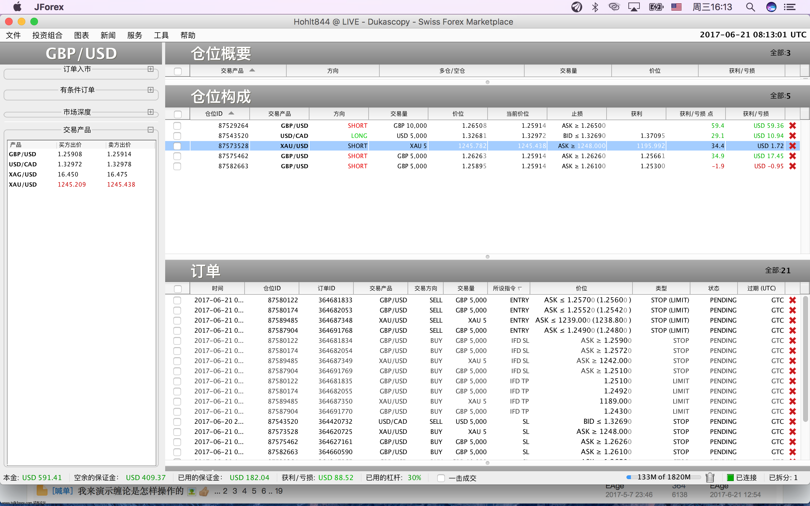The width and height of the screenshot is (810, 506).
Task: Select XAG/USD row in instrument list
Action: tap(81, 175)
